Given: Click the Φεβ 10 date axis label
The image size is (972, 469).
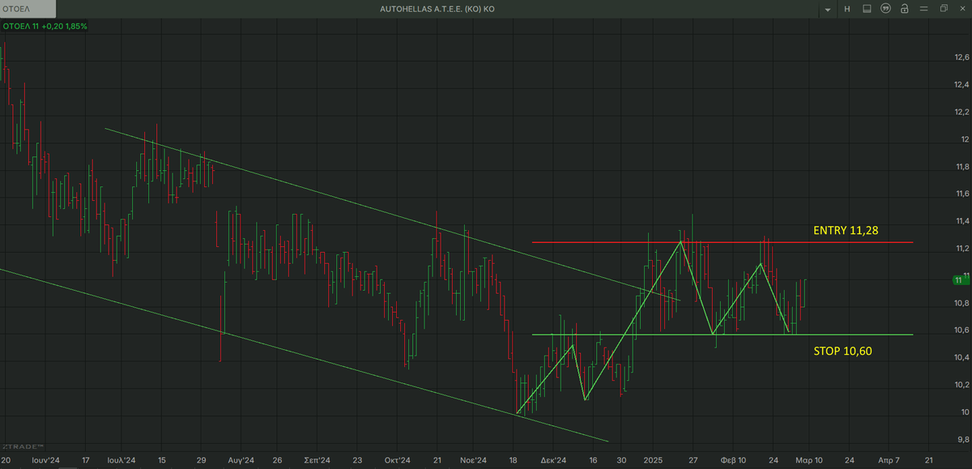Looking at the screenshot, I should click(x=734, y=459).
